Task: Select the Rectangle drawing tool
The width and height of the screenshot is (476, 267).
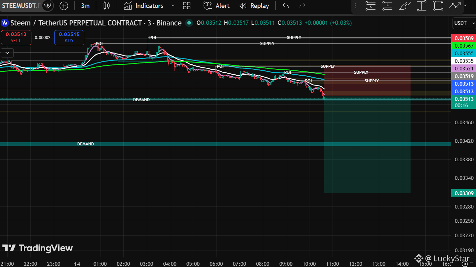Action: [438, 6]
